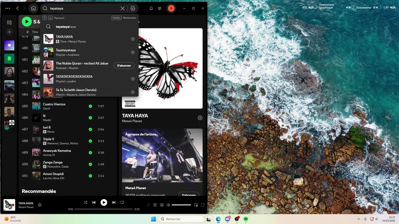The height and width of the screenshot is (224, 399).
Task: Add now-playing TAYA HAYA to Liked Songs
Action: pyautogui.click(x=40, y=205)
